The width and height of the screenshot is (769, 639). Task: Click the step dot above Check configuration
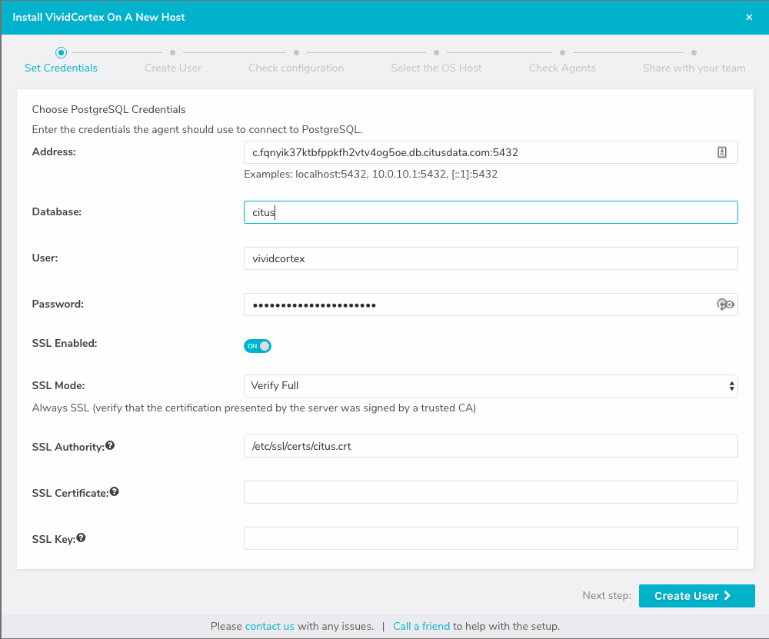[x=296, y=52]
